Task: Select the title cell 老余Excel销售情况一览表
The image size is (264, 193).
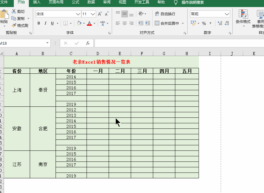Action: point(101,62)
